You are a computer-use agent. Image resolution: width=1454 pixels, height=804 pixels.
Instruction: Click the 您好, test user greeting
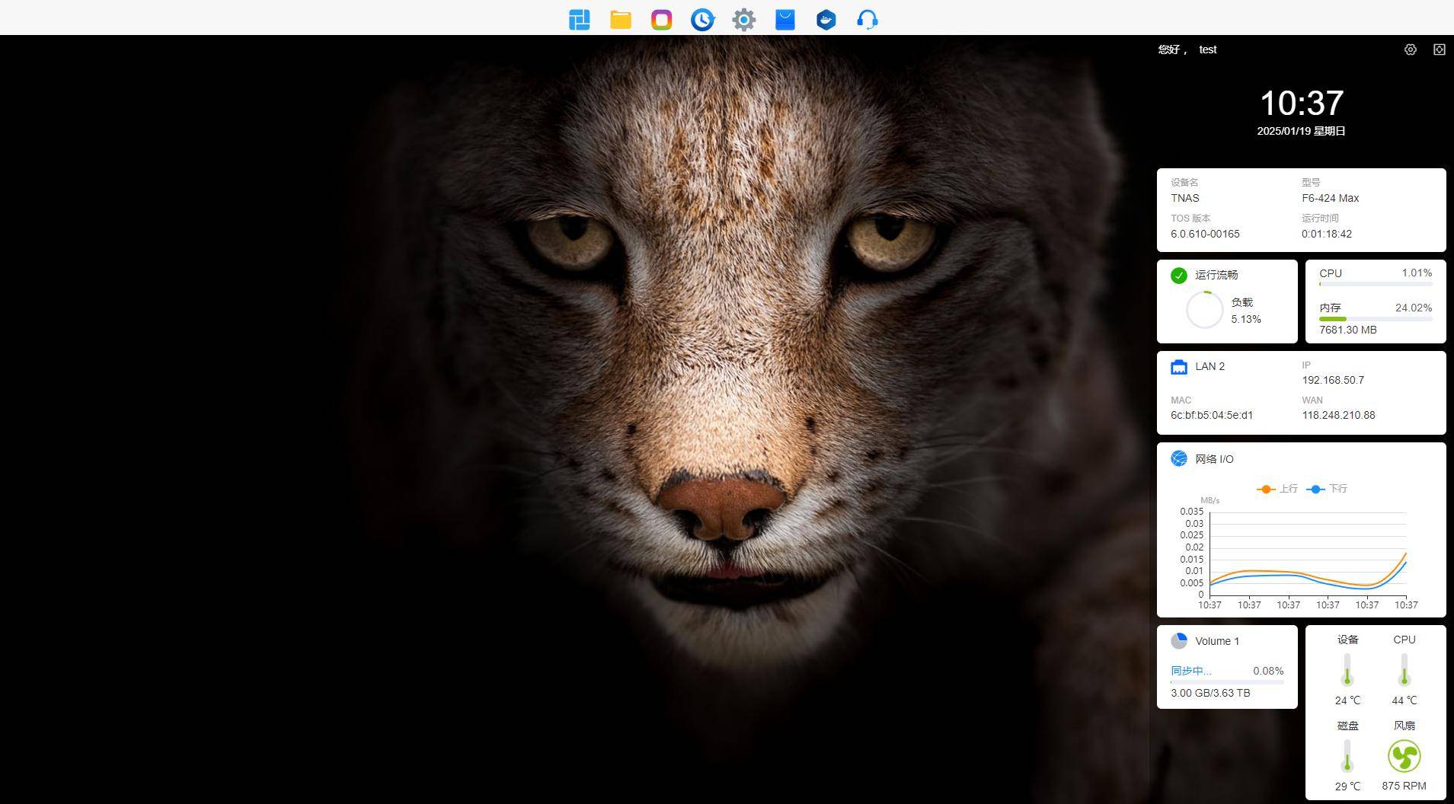(x=1187, y=49)
